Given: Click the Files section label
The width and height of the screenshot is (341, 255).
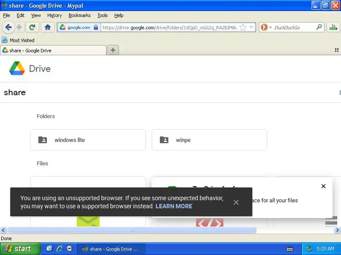Looking at the screenshot, I should [42, 164].
